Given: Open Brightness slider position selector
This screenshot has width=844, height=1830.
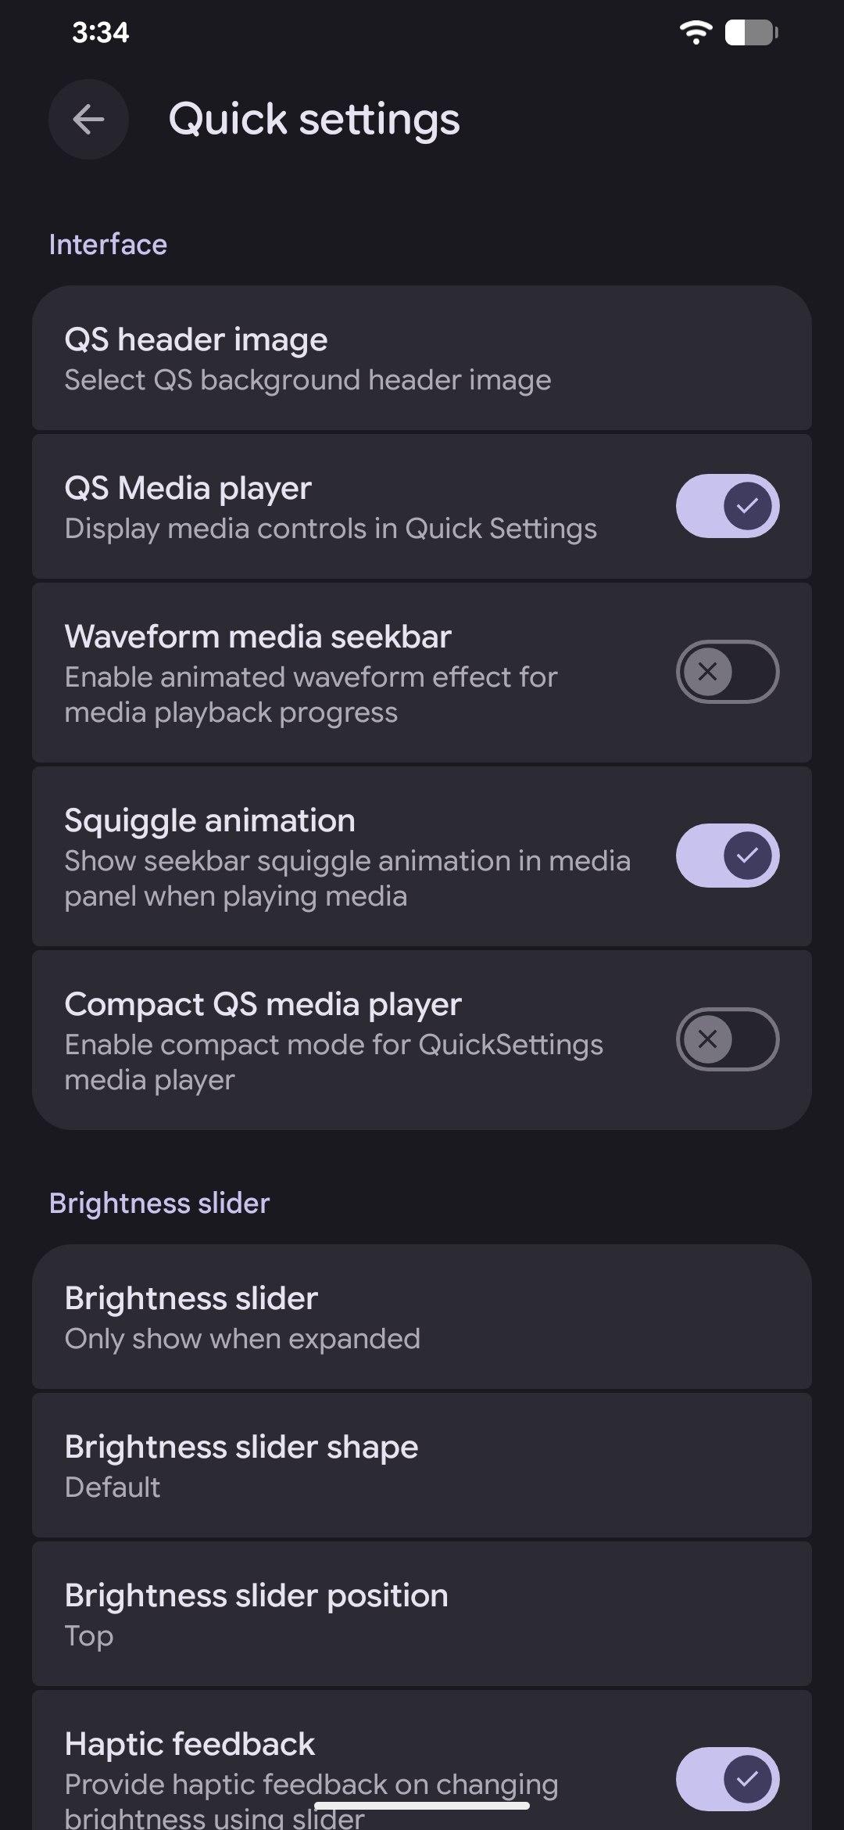Looking at the screenshot, I should click(x=422, y=1614).
